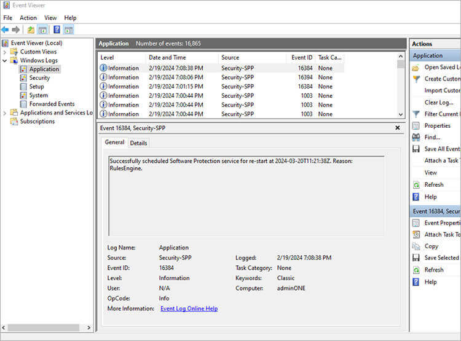Click Attach a Task To this Log action

442,160
